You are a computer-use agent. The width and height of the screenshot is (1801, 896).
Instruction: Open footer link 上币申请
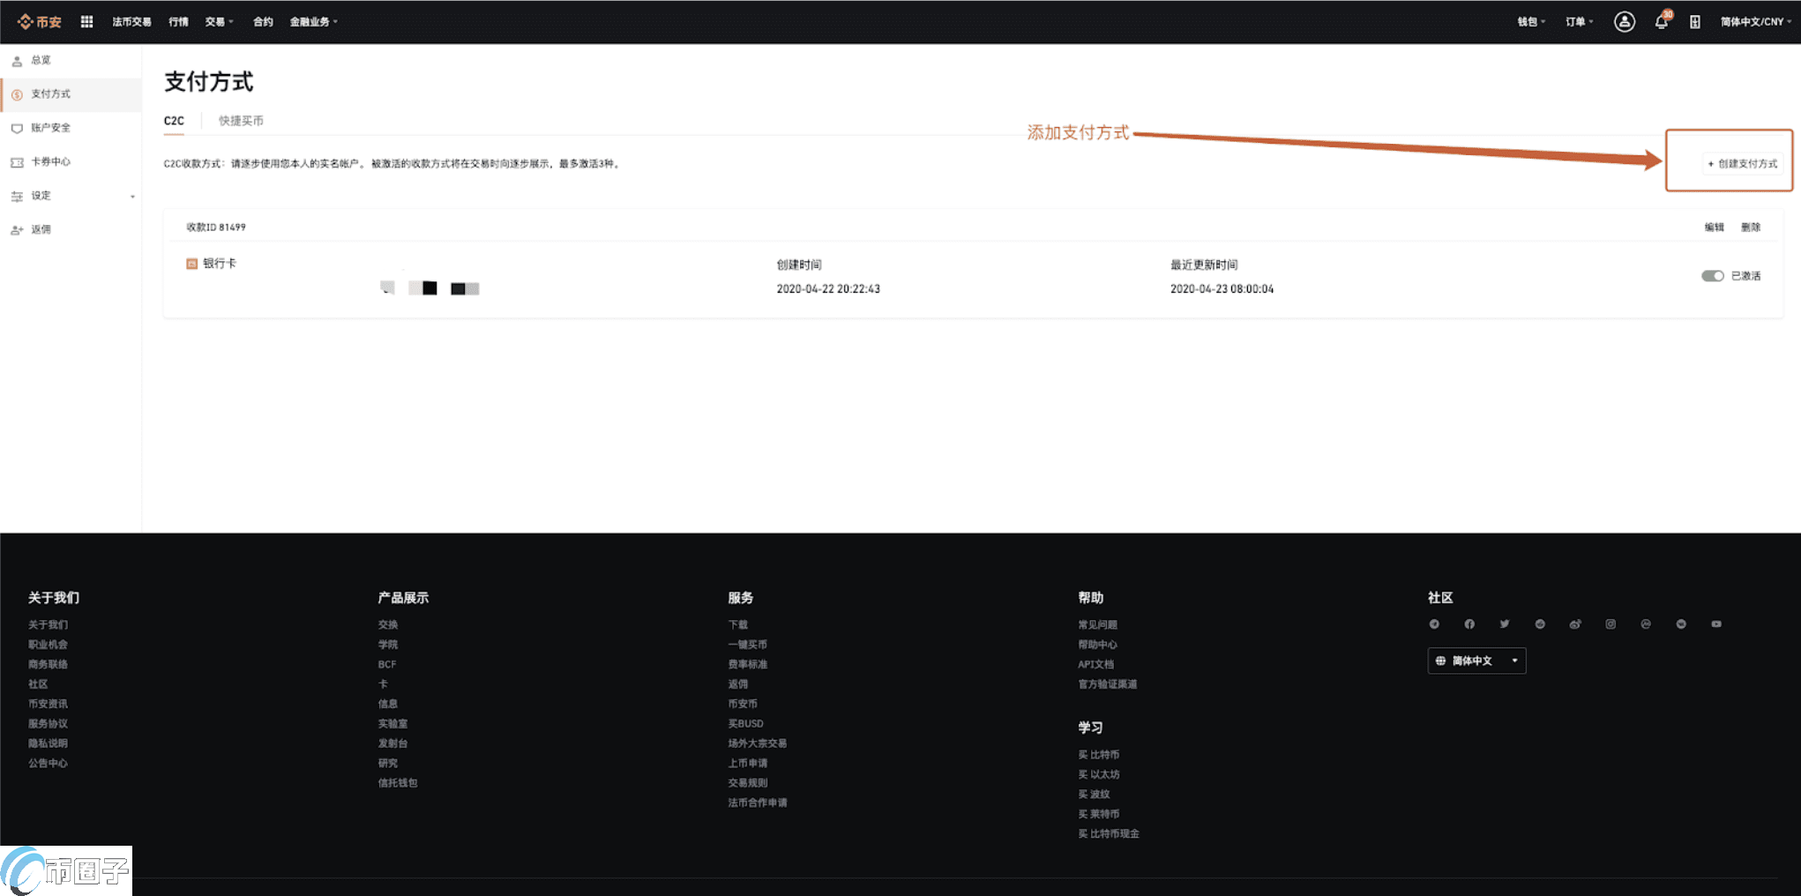(x=747, y=764)
